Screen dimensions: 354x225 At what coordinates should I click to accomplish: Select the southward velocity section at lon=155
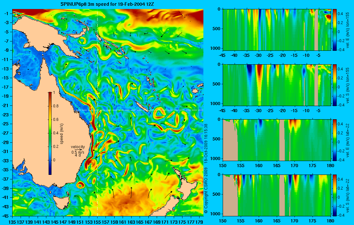click(277, 85)
